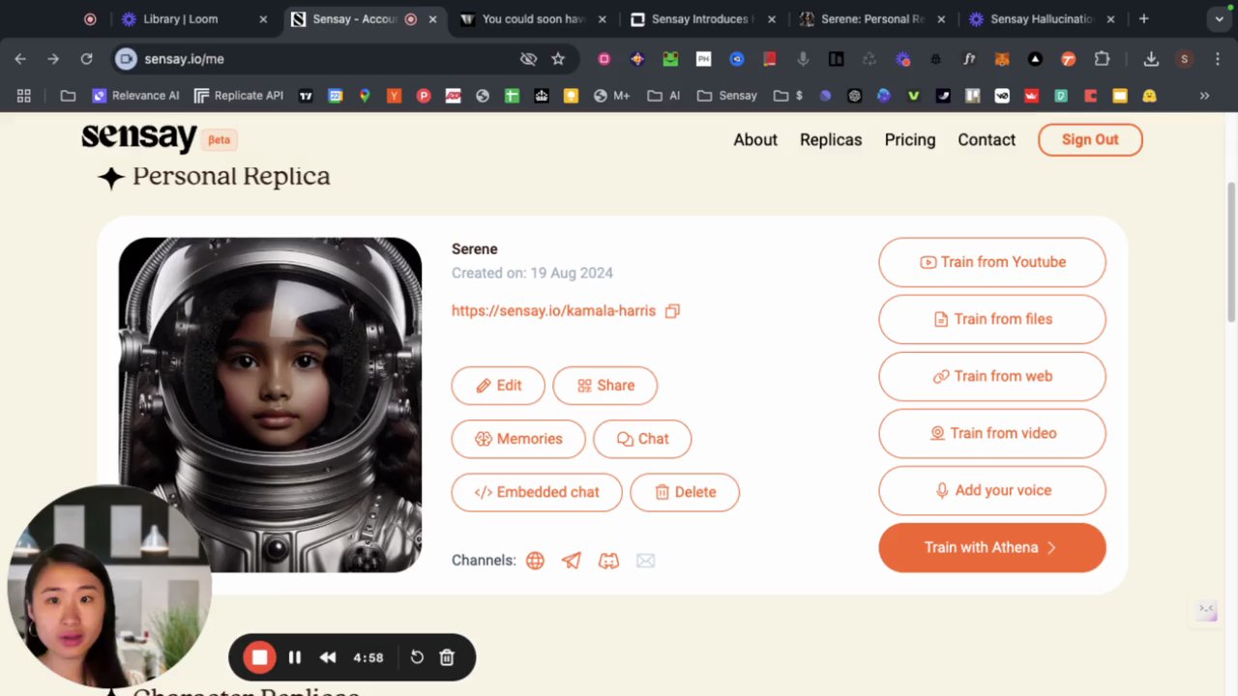Open Chat with Serene
The image size is (1238, 696).
tap(642, 439)
